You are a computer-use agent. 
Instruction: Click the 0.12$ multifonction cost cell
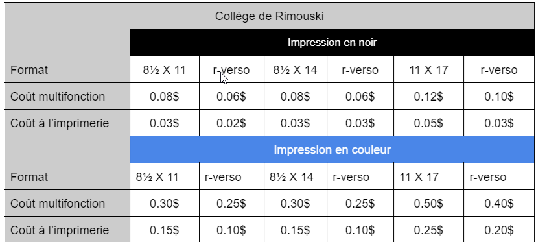coord(428,96)
